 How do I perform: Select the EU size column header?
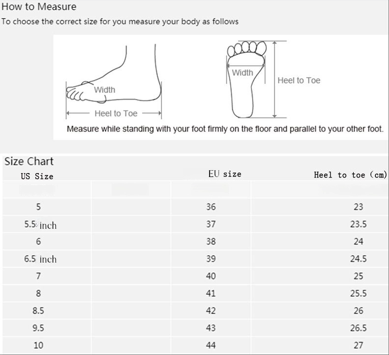[225, 174]
